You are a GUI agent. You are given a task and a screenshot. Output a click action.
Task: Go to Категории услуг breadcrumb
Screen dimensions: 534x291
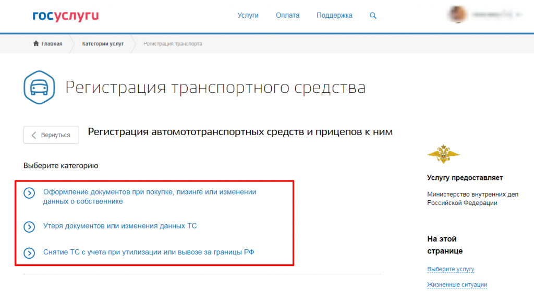(x=103, y=44)
